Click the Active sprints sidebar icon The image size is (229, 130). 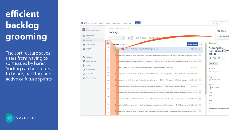[x=84, y=45]
